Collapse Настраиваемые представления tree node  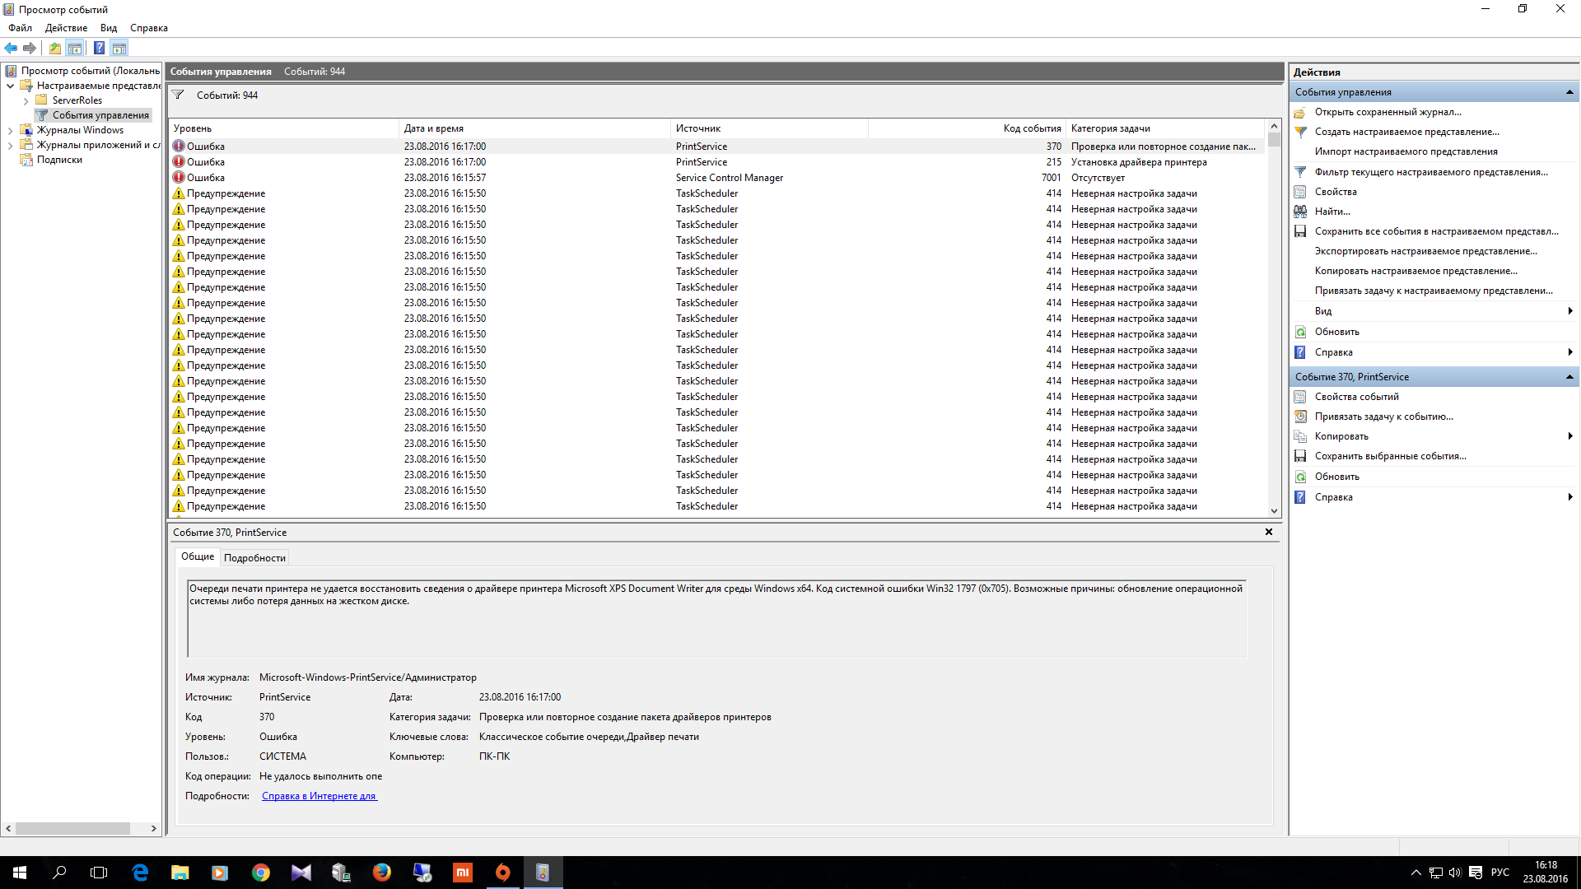coord(11,86)
